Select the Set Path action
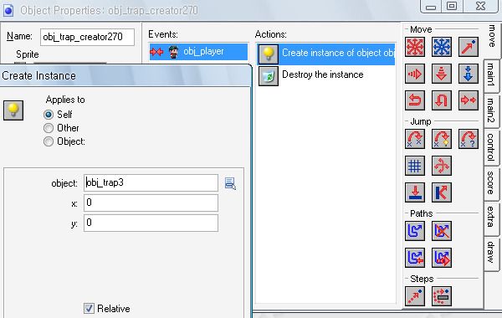502x318 pixels. pos(415,231)
